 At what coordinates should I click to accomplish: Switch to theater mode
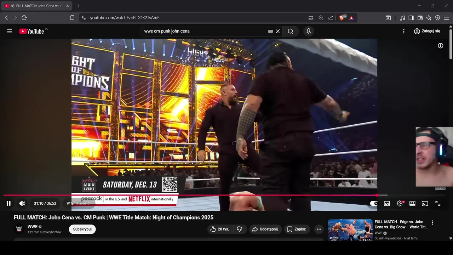pyautogui.click(x=412, y=203)
